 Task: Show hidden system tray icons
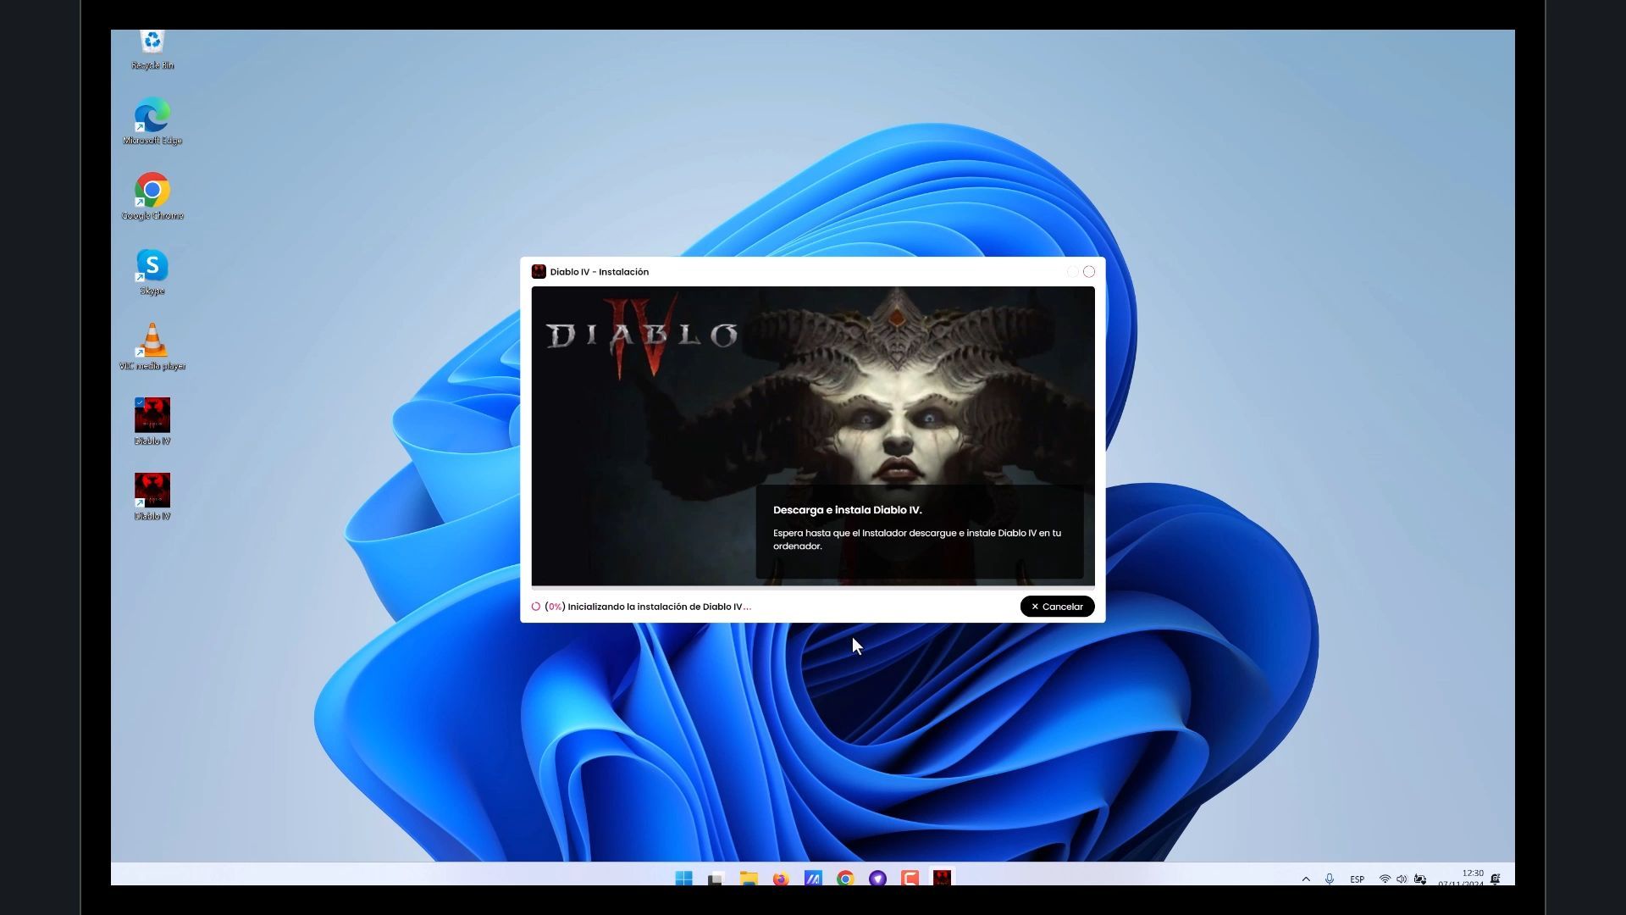click(x=1306, y=879)
